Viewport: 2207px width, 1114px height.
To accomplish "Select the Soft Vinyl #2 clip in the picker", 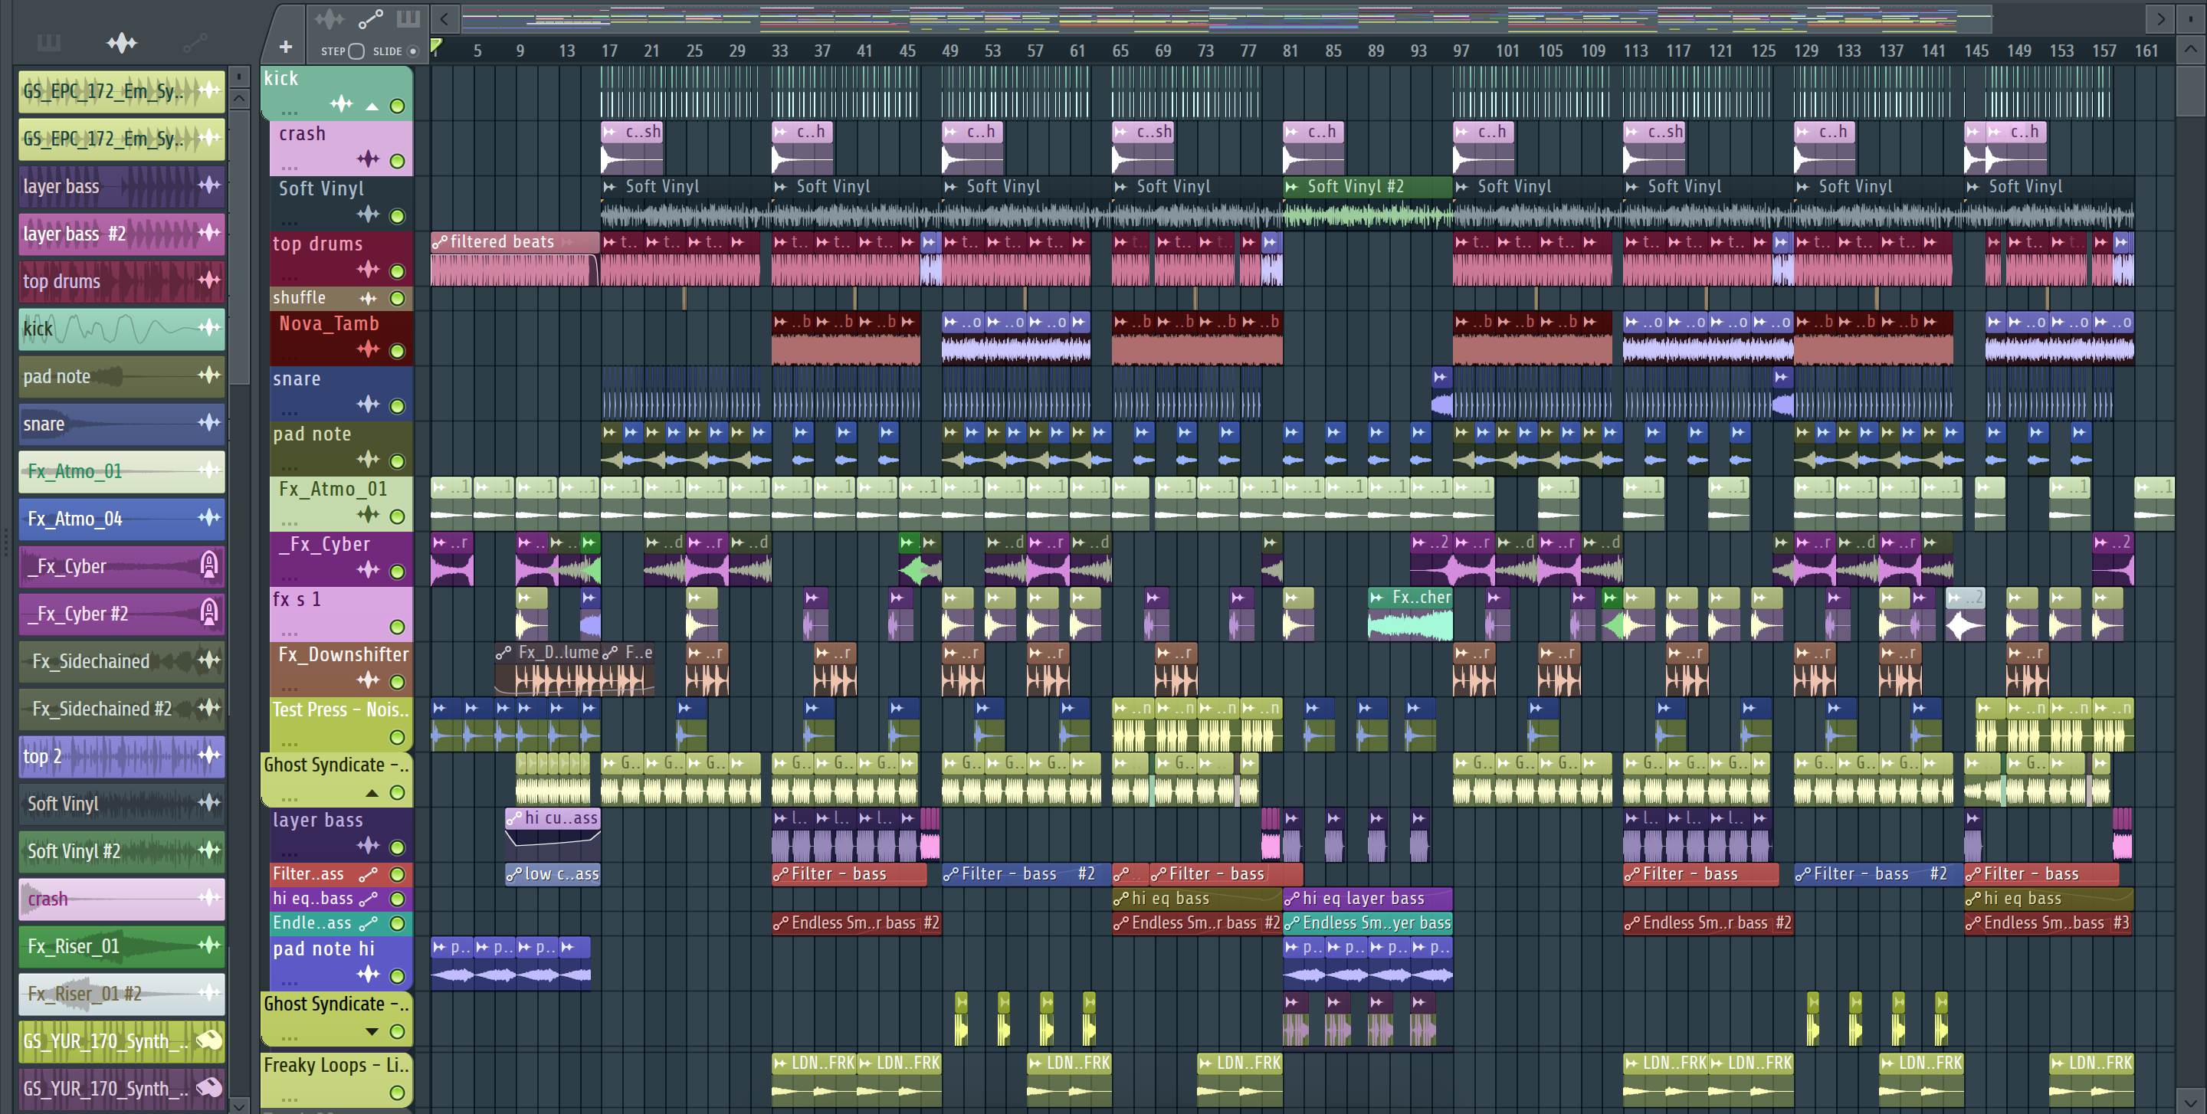I will pyautogui.click(x=122, y=851).
